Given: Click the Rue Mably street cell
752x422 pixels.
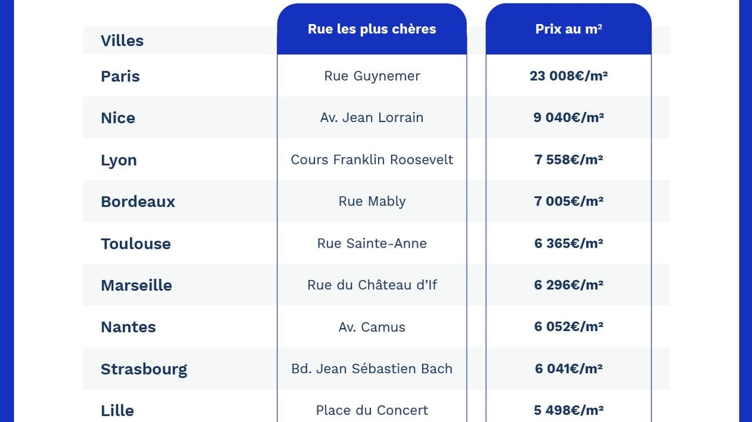Looking at the screenshot, I should click(372, 201).
